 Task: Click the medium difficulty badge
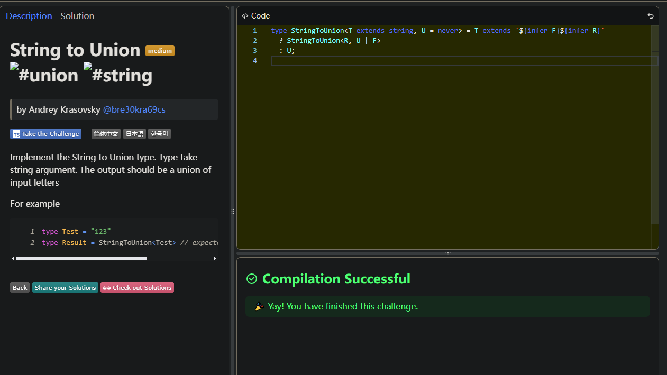(x=160, y=51)
